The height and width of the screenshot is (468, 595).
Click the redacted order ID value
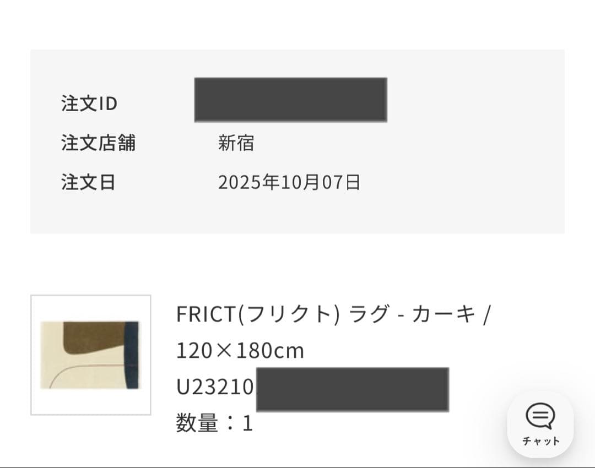(290, 100)
